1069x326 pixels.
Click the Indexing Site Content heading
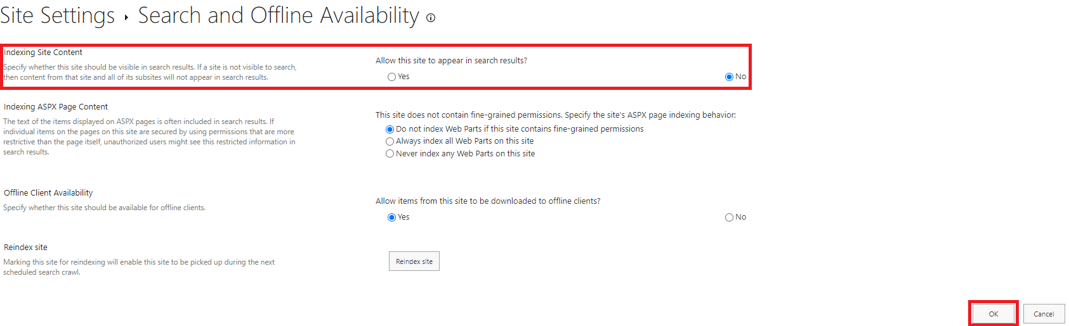click(43, 53)
